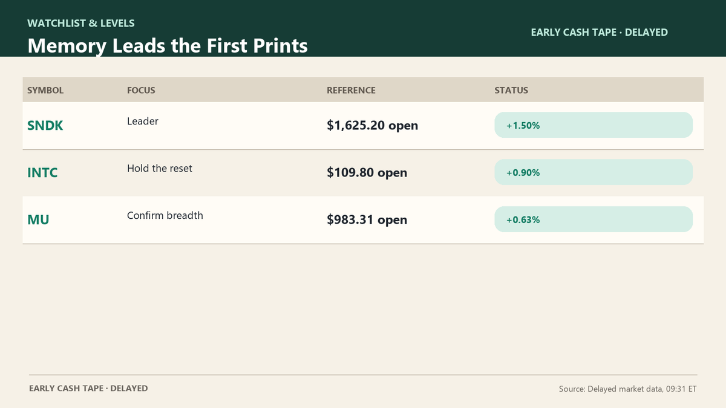
Task: Click the 'Leader' focus cell
Action: click(x=143, y=121)
